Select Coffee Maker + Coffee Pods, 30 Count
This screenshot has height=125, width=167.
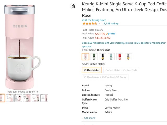click(x=105, y=77)
